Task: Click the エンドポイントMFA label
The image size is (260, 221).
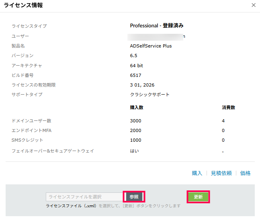Action: pos(31,130)
